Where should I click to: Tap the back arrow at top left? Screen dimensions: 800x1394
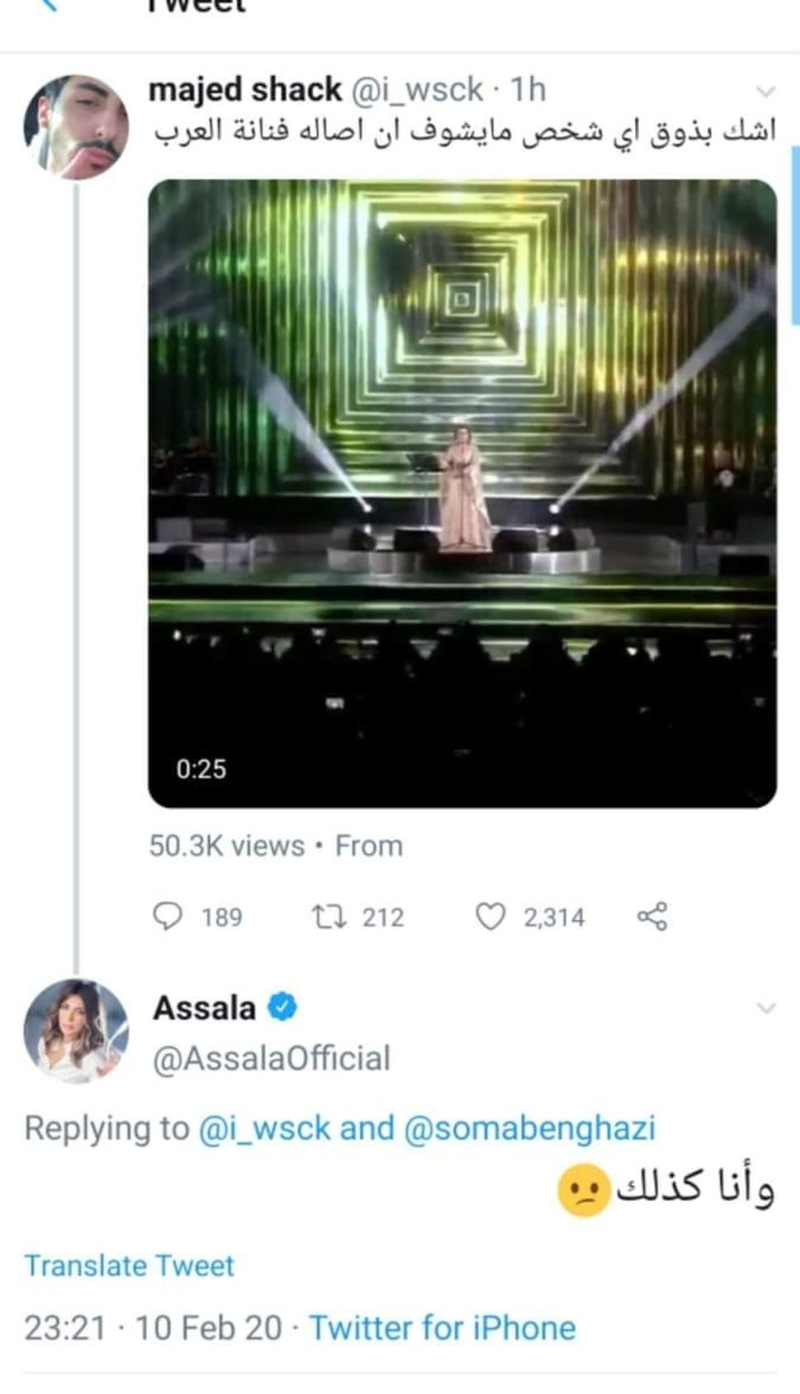coord(49,5)
